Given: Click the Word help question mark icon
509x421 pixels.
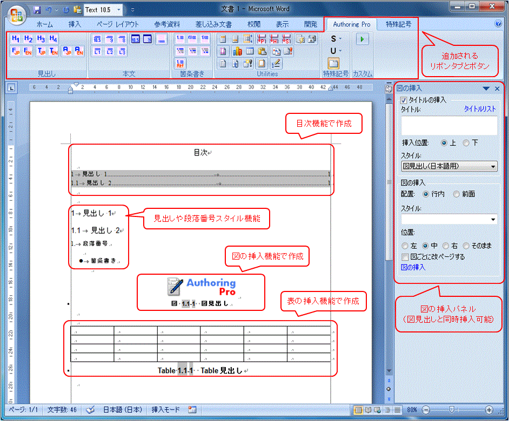Looking at the screenshot, I should click(498, 24).
